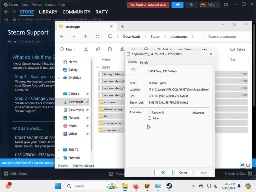The image size is (256, 192).
Task: Open Windows Start menu
Action: [58, 186]
